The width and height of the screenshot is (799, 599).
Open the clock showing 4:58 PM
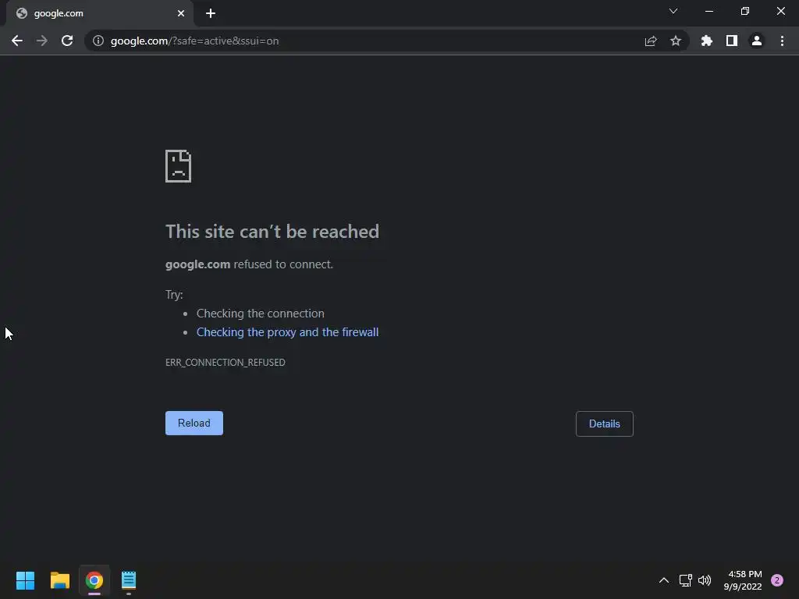click(x=743, y=580)
